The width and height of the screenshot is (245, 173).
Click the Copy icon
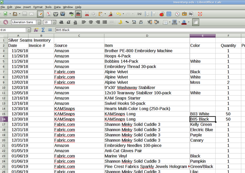[94, 14]
